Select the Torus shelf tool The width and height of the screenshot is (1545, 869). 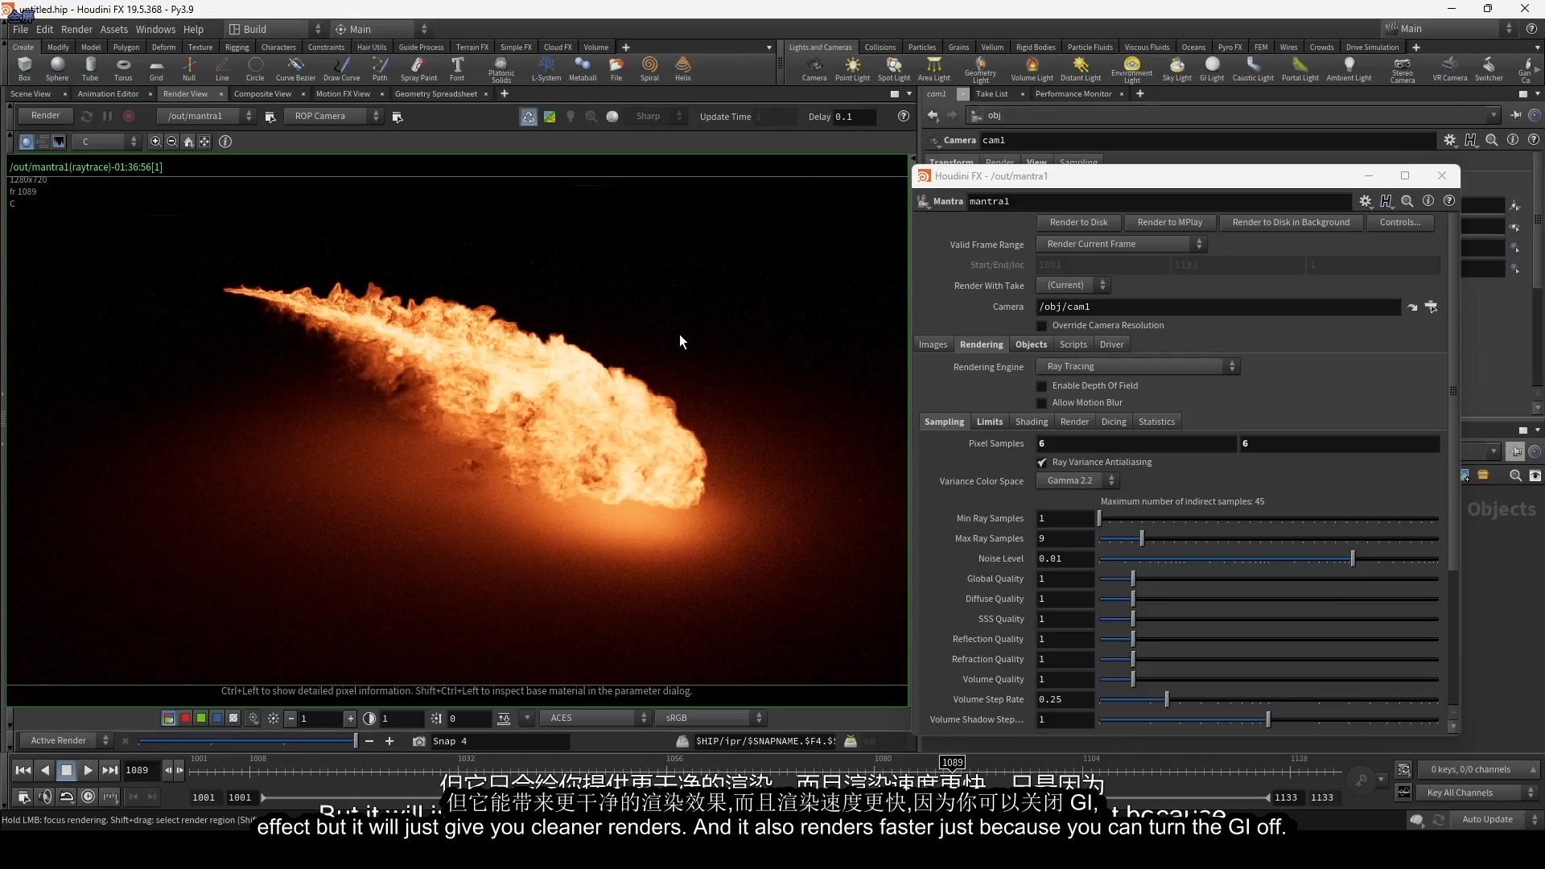[x=123, y=68]
